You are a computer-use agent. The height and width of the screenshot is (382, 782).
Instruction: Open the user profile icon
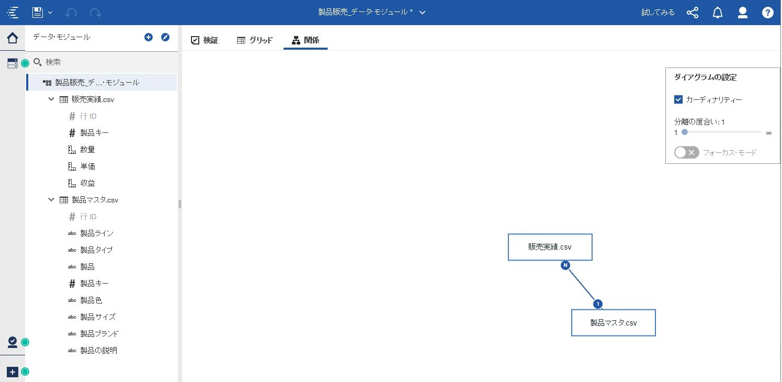pos(743,13)
